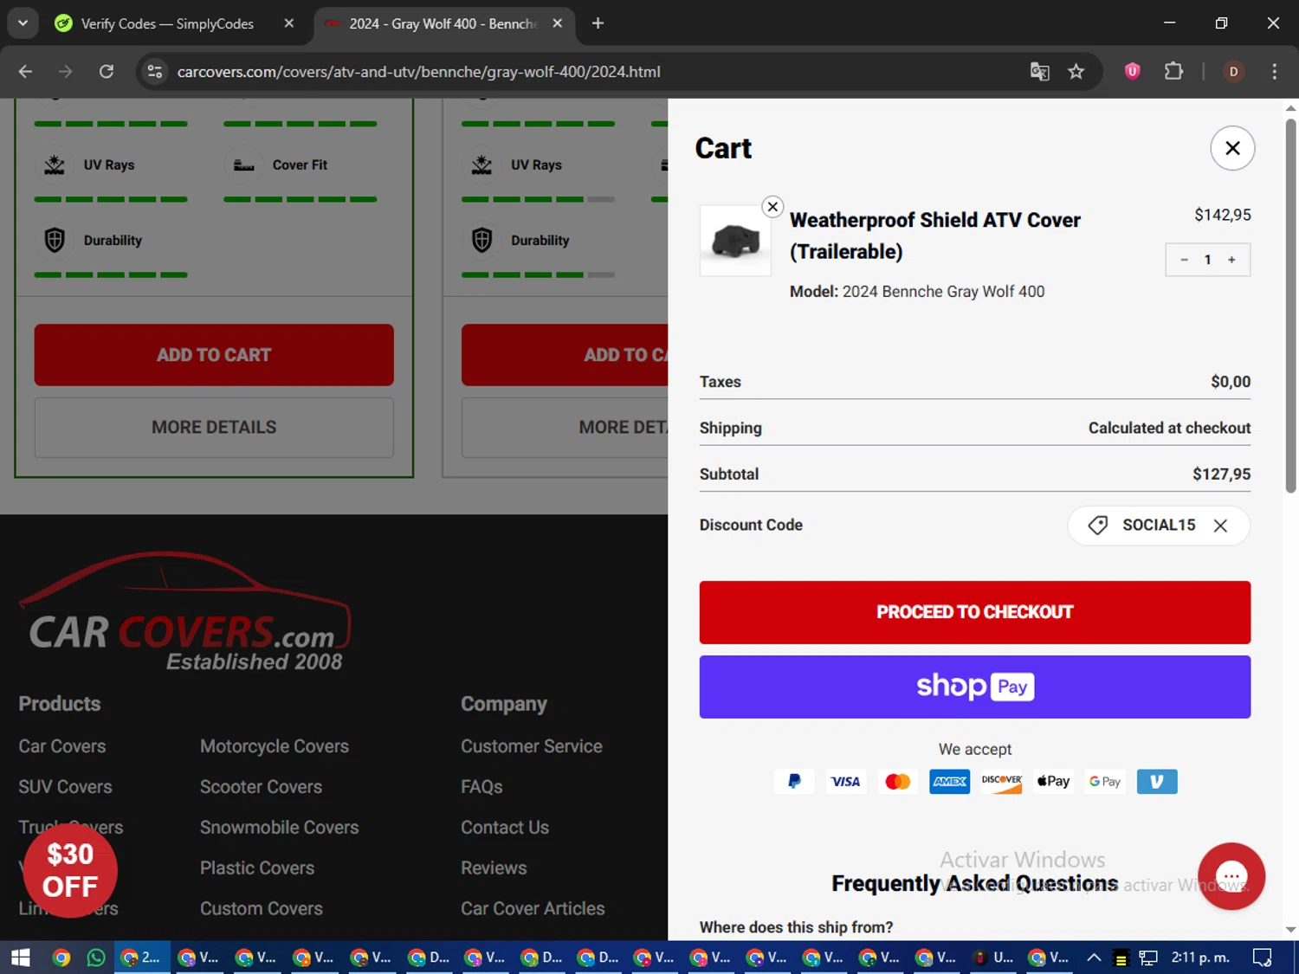Open uBlock shield extension icon

pyautogui.click(x=1132, y=72)
